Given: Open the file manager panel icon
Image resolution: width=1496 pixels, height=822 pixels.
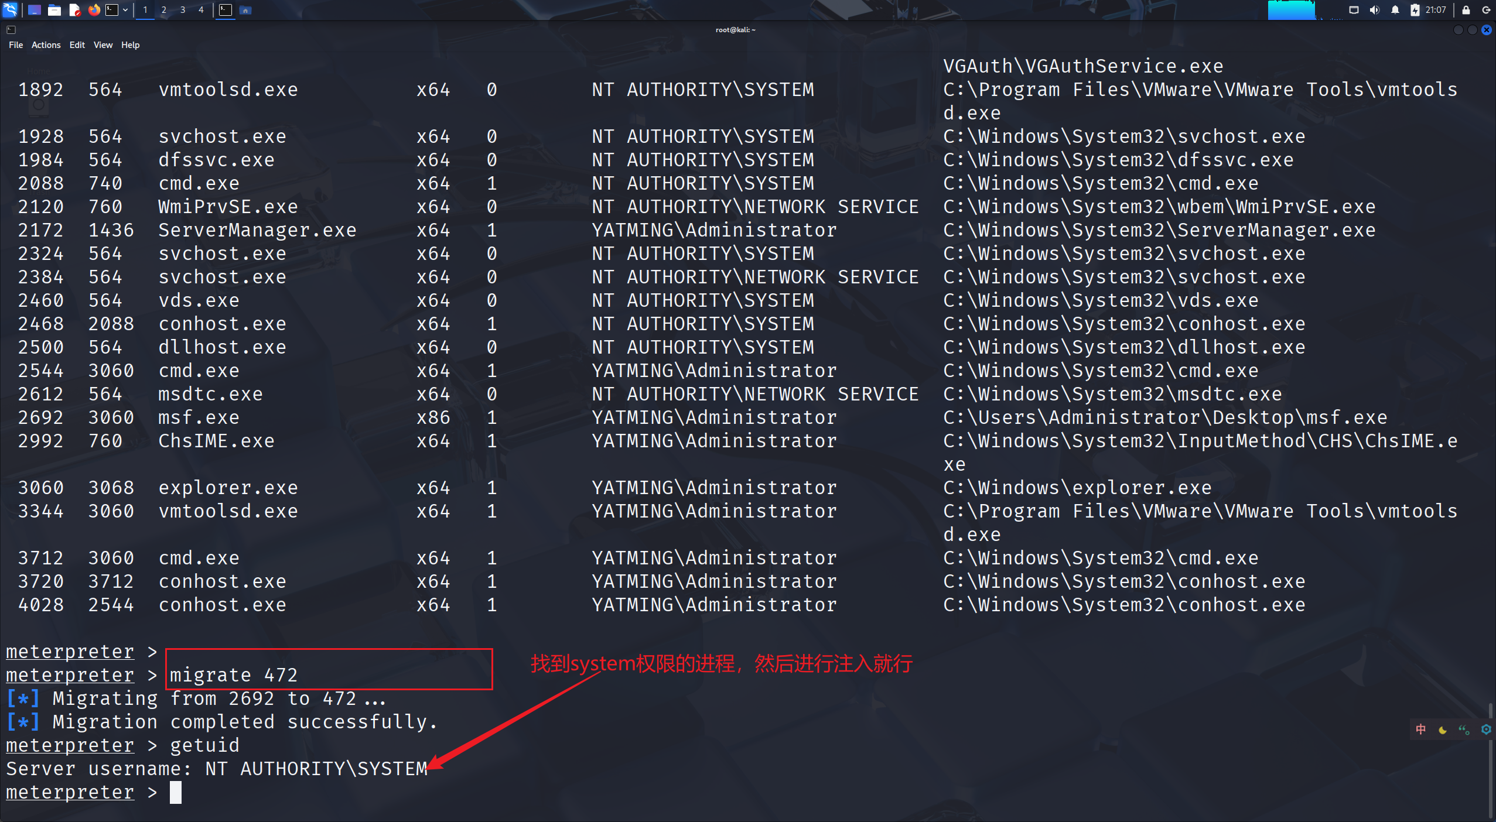Looking at the screenshot, I should point(54,10).
